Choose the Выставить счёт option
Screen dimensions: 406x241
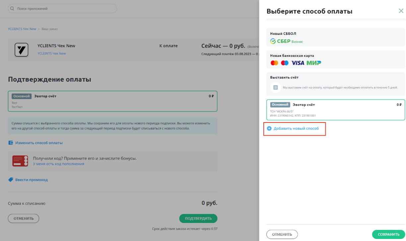336,84
